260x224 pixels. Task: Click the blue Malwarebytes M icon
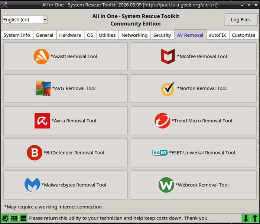coord(32,185)
